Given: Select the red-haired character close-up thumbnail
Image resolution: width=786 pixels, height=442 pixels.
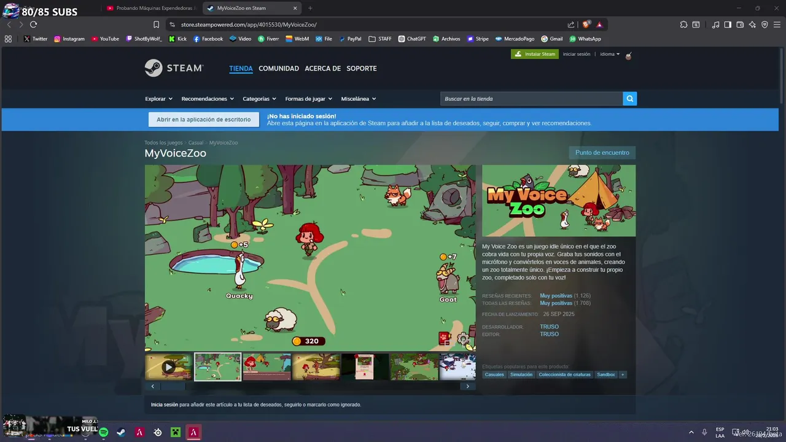Looking at the screenshot, I should coord(267,366).
